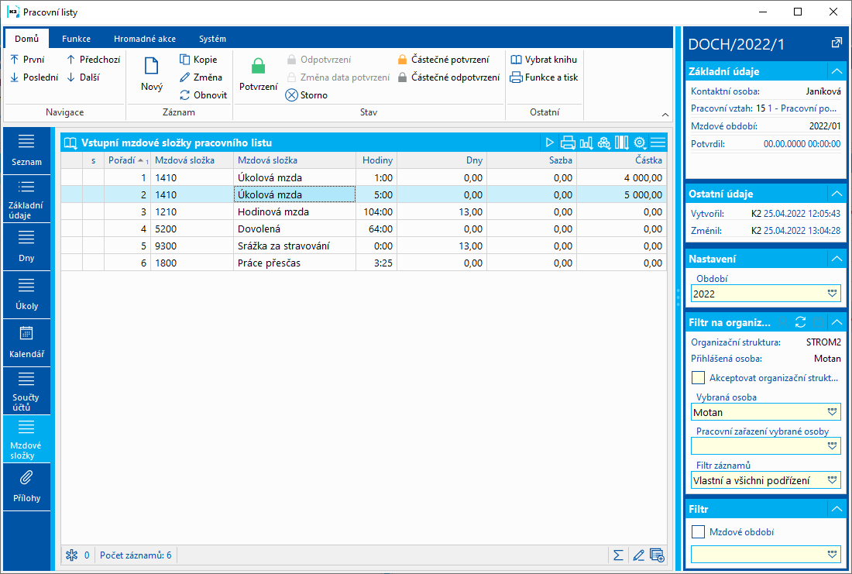Enable Akceptovat organizační strukturu checkbox
Image resolution: width=852 pixels, height=574 pixels.
699,378
